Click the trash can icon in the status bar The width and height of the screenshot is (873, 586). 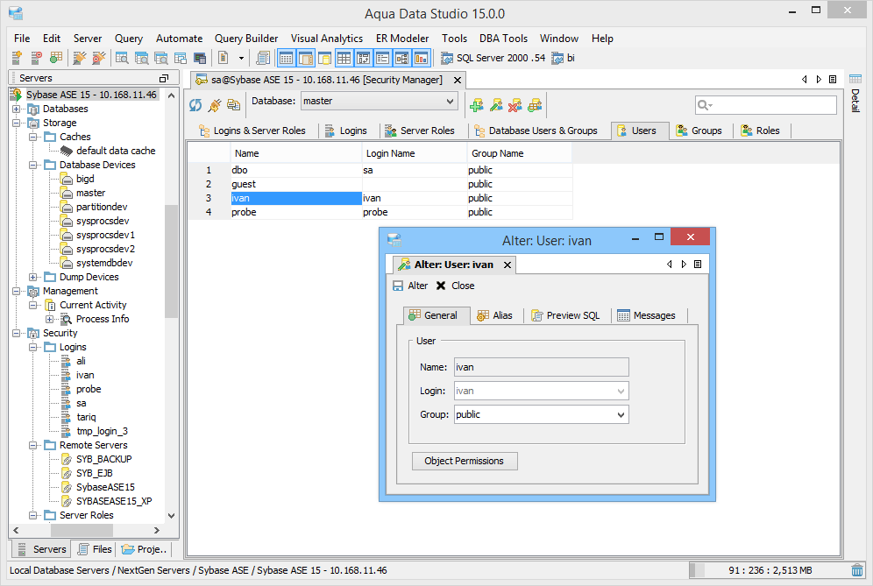[857, 570]
